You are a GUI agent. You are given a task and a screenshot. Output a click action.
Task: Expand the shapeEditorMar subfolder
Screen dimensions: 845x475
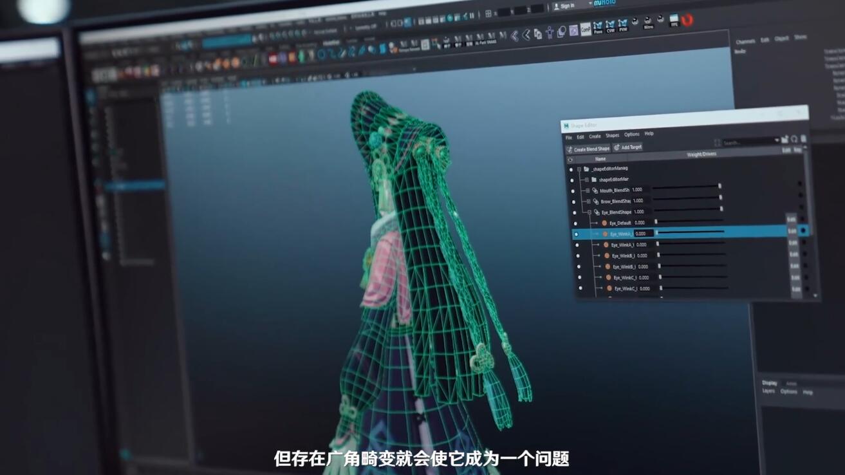pyautogui.click(x=586, y=180)
